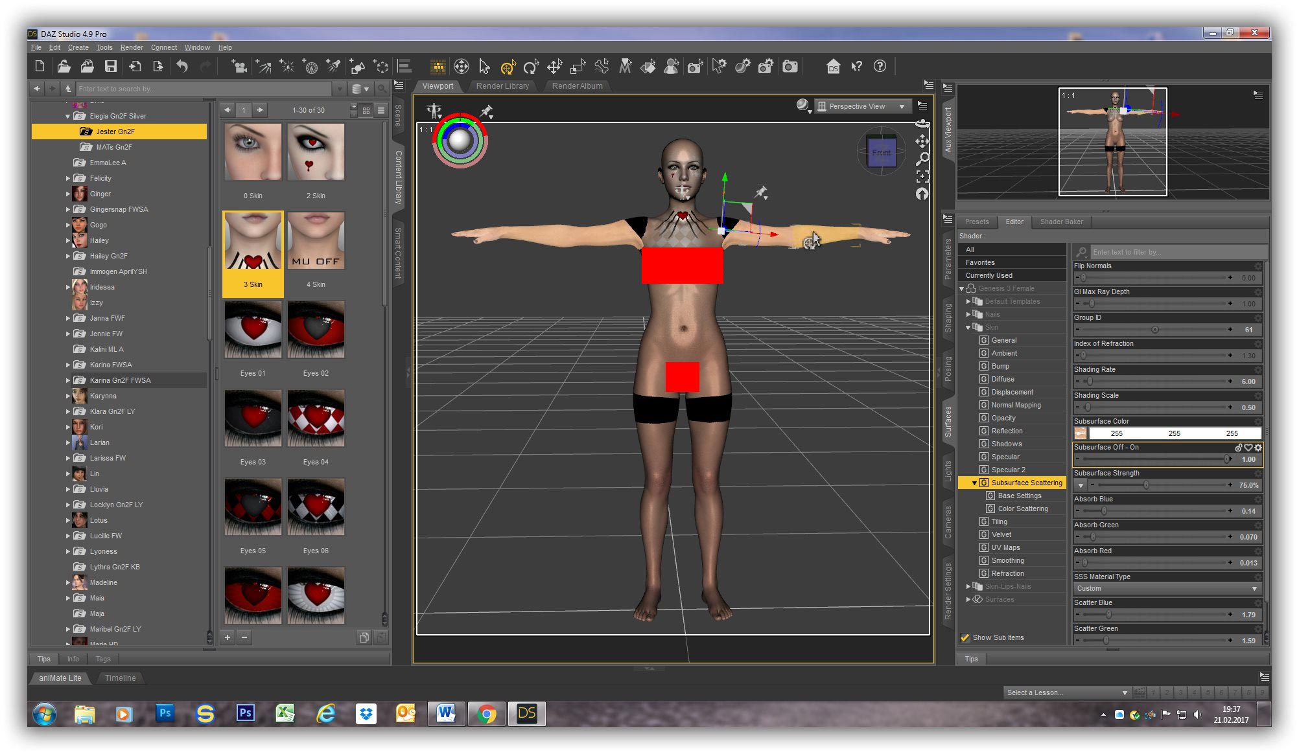1299x754 pixels.
Task: Select the Rotate tool icon
Action: pos(531,66)
